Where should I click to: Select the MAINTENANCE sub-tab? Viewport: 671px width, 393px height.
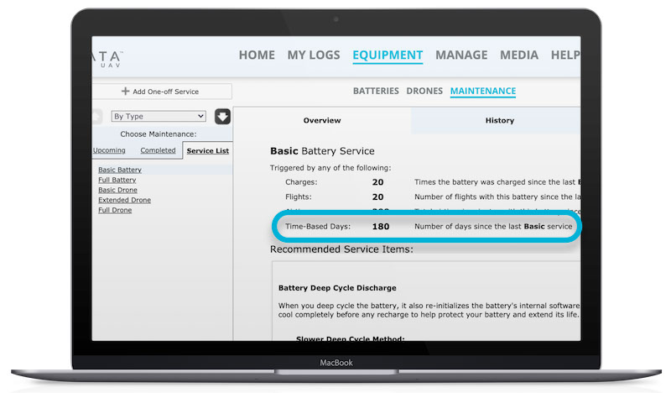pyautogui.click(x=483, y=91)
